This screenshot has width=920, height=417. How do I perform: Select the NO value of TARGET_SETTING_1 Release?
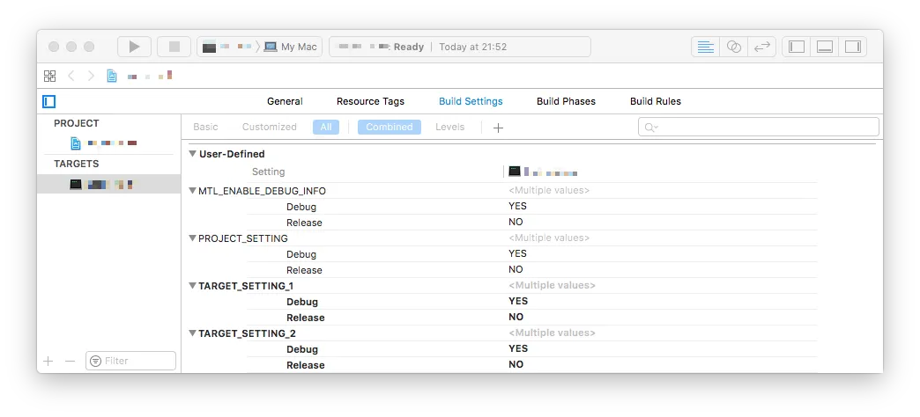516,317
